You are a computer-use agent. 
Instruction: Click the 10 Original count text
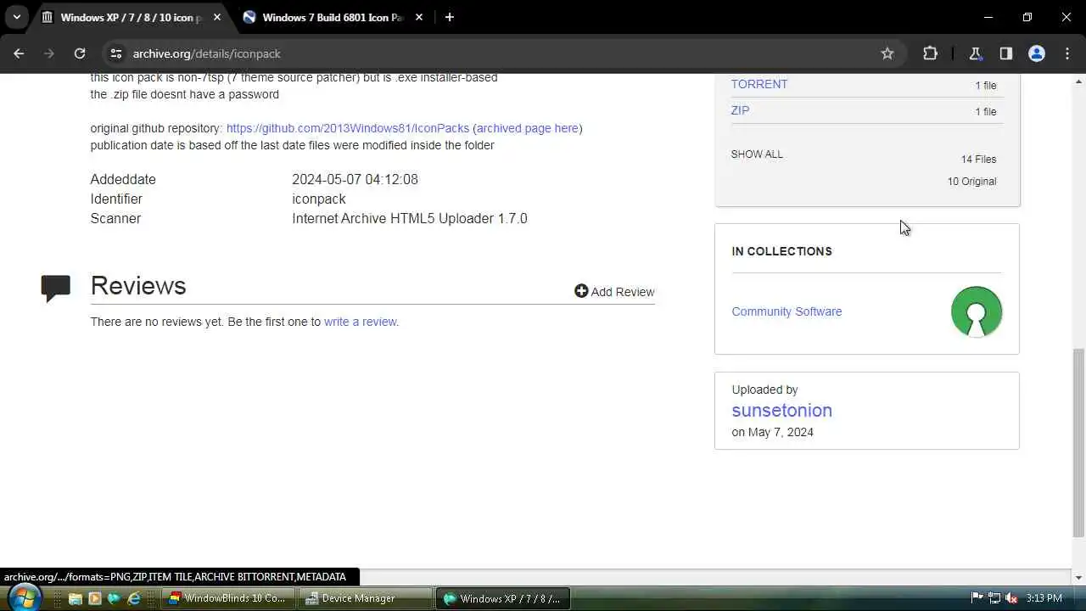pyautogui.click(x=971, y=182)
